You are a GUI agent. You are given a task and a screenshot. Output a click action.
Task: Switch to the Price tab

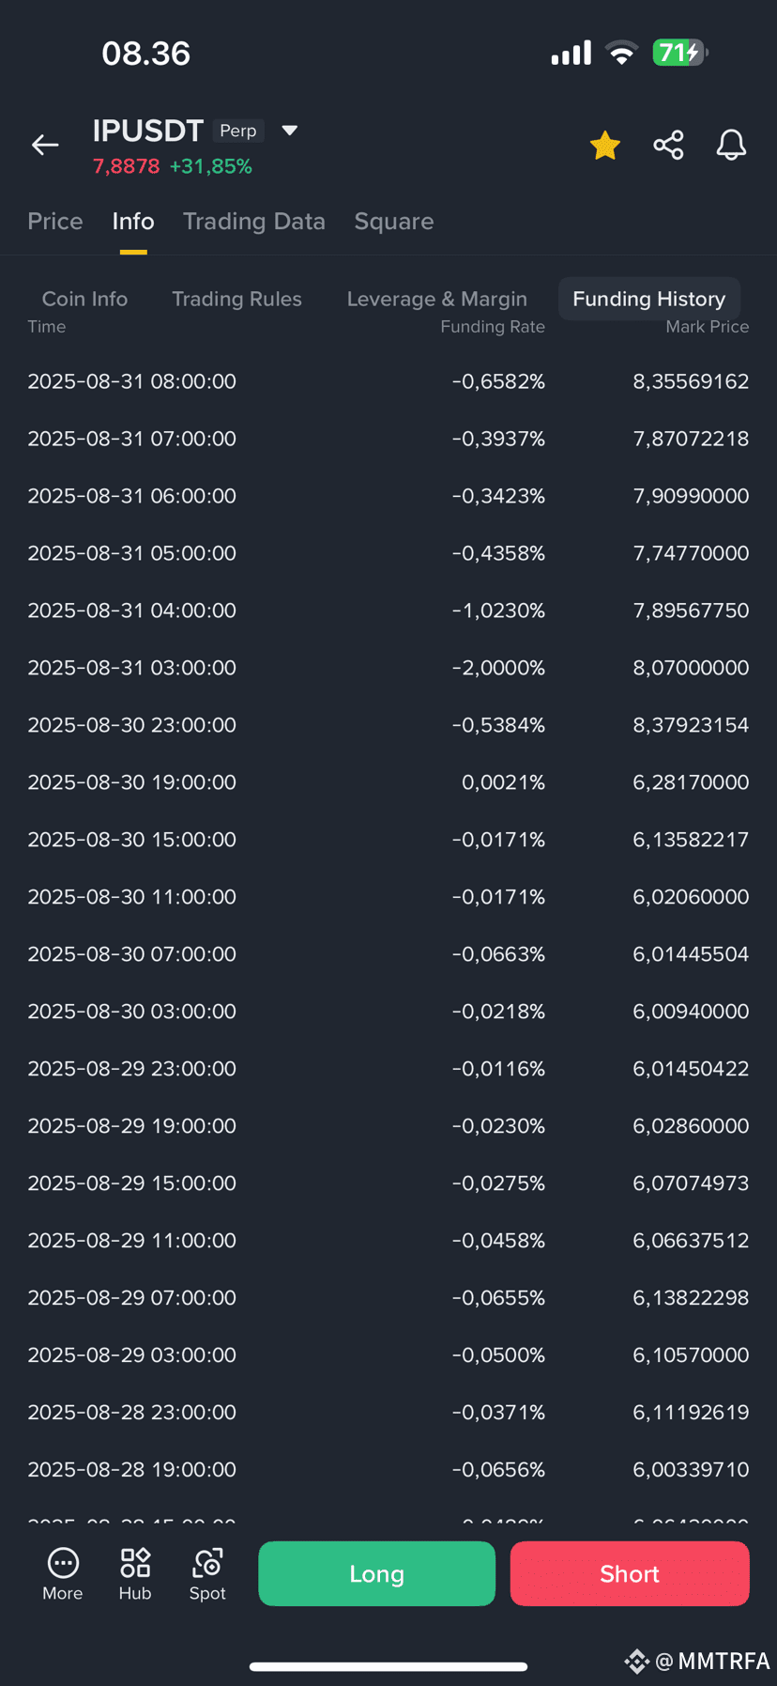click(x=55, y=222)
